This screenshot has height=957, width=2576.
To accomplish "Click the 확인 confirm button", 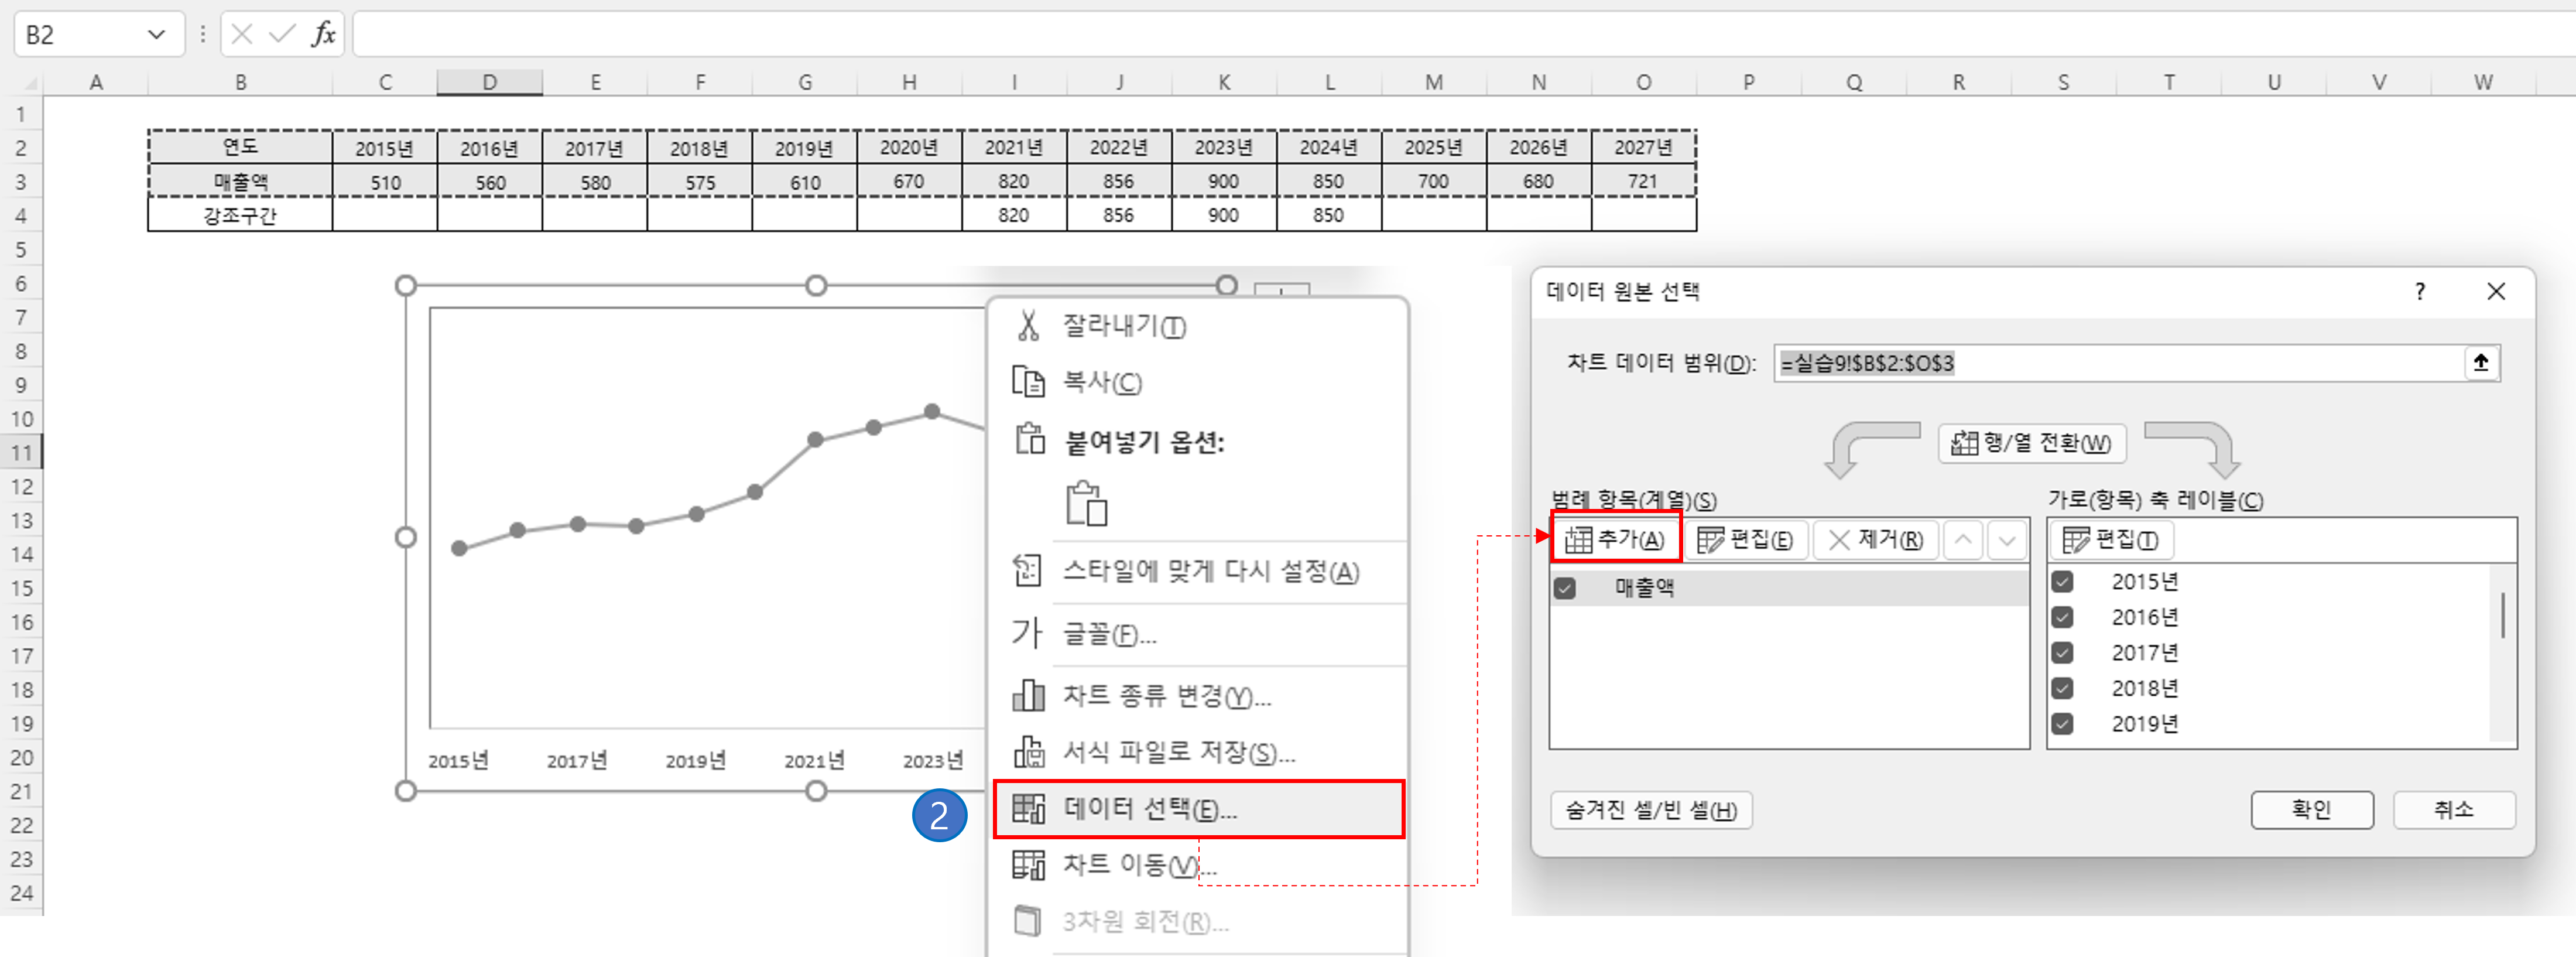I will pos(2311,810).
